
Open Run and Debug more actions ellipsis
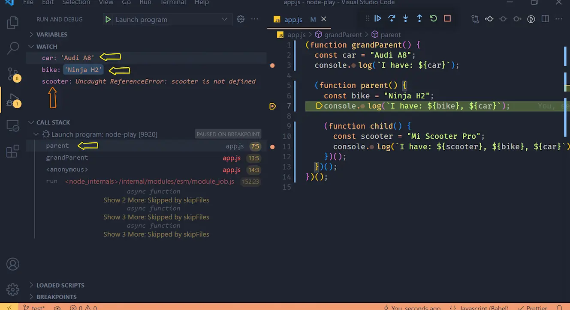pos(255,19)
